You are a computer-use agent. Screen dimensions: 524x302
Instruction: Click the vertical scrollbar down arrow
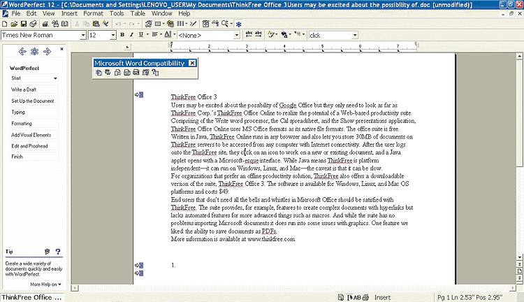[519, 257]
